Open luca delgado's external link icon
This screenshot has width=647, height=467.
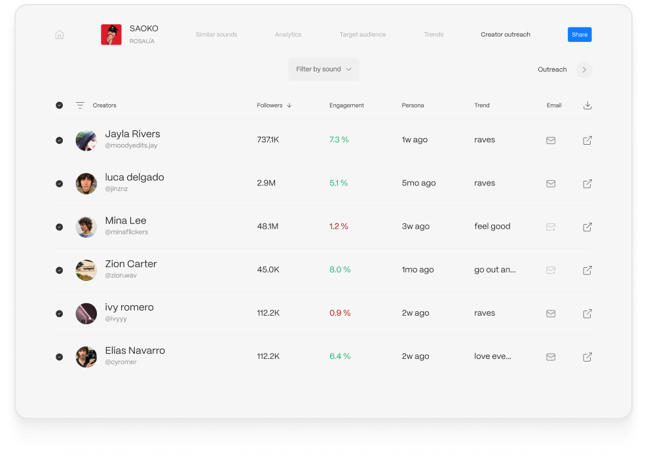pos(587,183)
